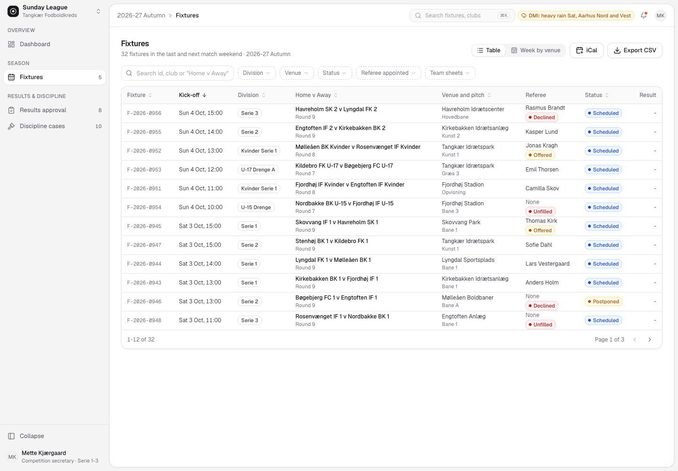Click the Declined badge for Rasmus Brandt

click(542, 118)
